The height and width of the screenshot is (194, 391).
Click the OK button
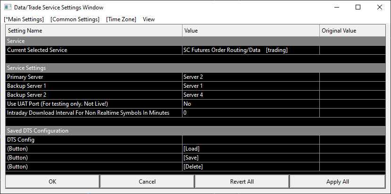[x=52, y=182]
